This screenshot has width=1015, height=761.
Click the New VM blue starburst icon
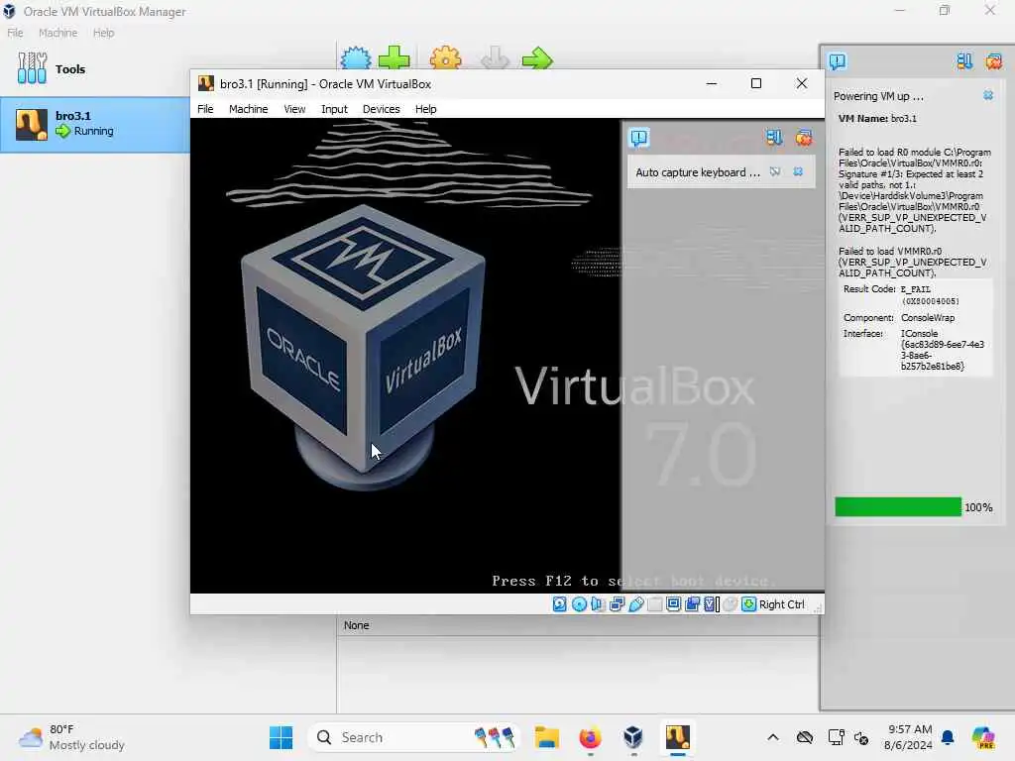356,58
